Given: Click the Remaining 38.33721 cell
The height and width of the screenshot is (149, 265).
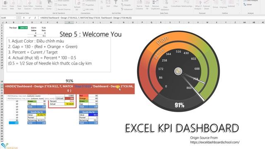Looking at the screenshot, I should [x=41, y=120].
